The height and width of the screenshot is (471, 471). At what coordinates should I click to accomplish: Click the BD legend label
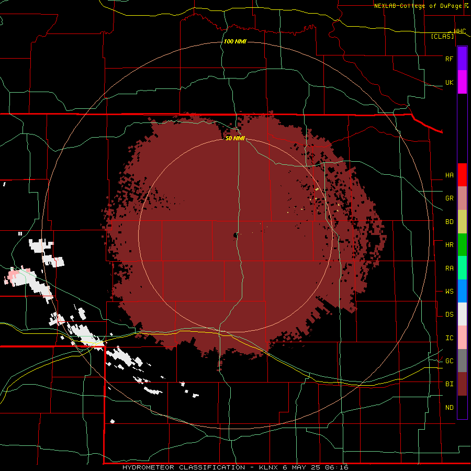pyautogui.click(x=449, y=222)
